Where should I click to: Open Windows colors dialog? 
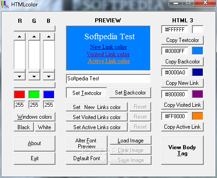34,117
